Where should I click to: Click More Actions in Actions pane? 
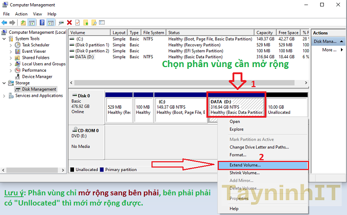(x=329, y=50)
